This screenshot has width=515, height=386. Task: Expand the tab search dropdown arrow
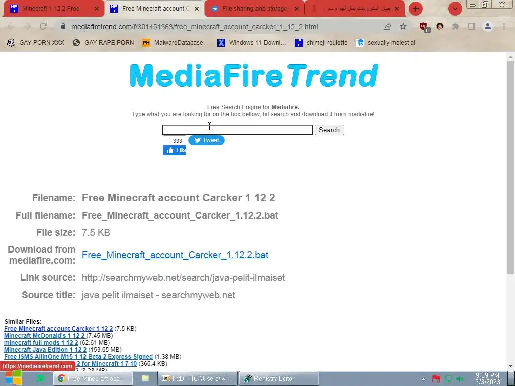pyautogui.click(x=455, y=9)
